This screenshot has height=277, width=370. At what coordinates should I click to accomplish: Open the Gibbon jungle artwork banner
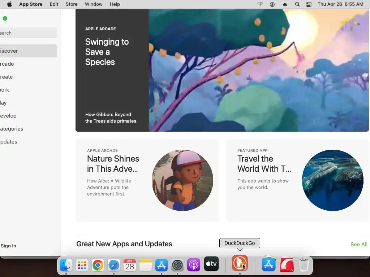click(x=259, y=70)
